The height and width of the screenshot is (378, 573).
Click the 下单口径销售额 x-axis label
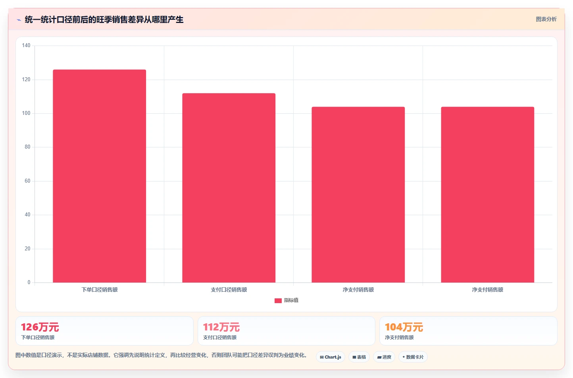[x=100, y=290]
